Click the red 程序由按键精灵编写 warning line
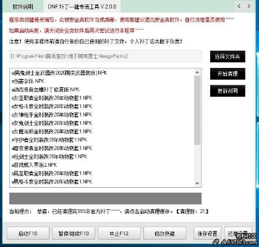Image resolution: width=259 pixels, height=247 pixels. click(x=122, y=20)
